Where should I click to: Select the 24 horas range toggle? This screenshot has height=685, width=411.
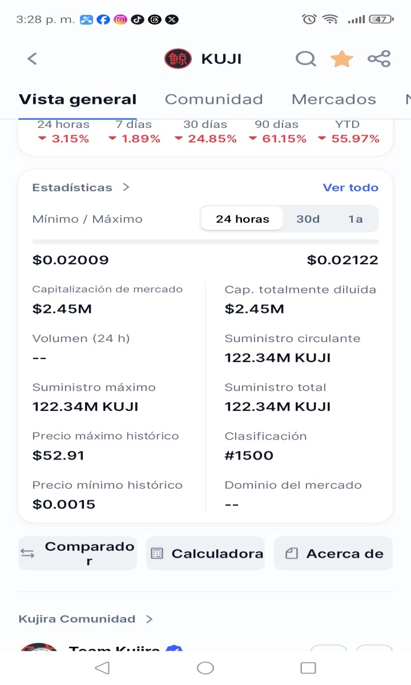coord(242,219)
